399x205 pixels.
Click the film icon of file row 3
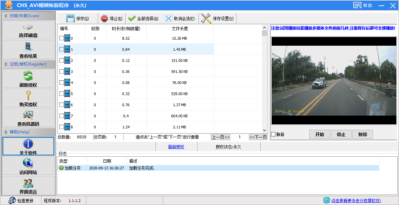click(67, 72)
